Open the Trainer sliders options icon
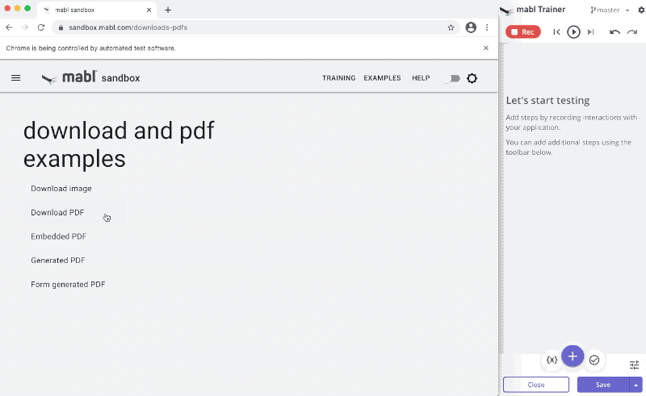Viewport: 646px width, 396px height. point(634,365)
